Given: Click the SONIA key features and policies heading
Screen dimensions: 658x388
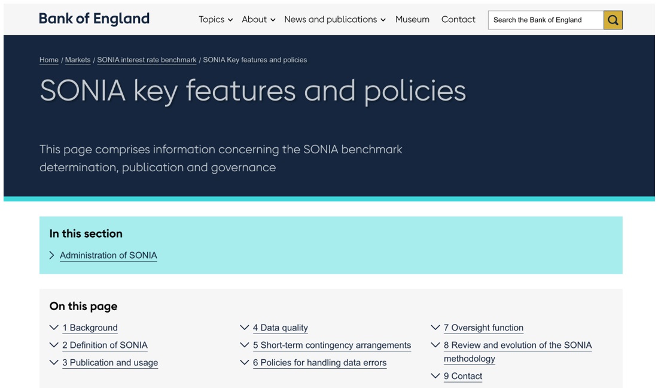Looking at the screenshot, I should 252,91.
